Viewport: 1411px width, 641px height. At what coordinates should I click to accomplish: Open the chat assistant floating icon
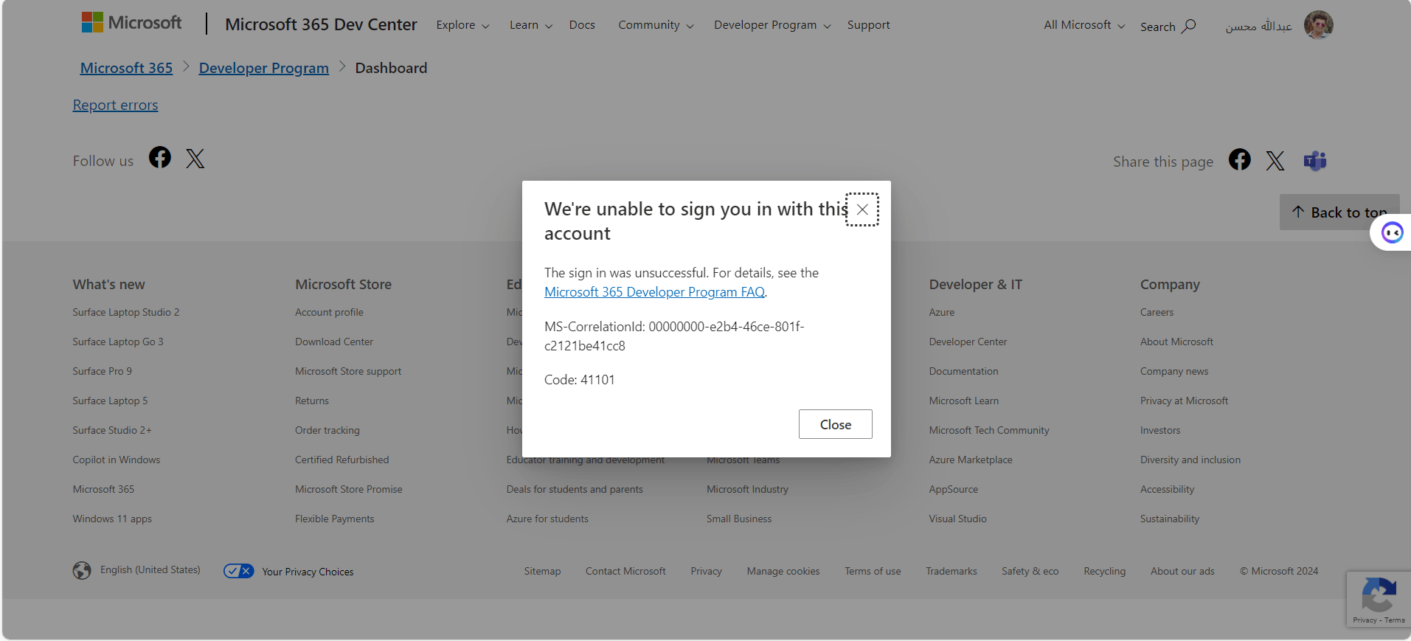[1393, 233]
